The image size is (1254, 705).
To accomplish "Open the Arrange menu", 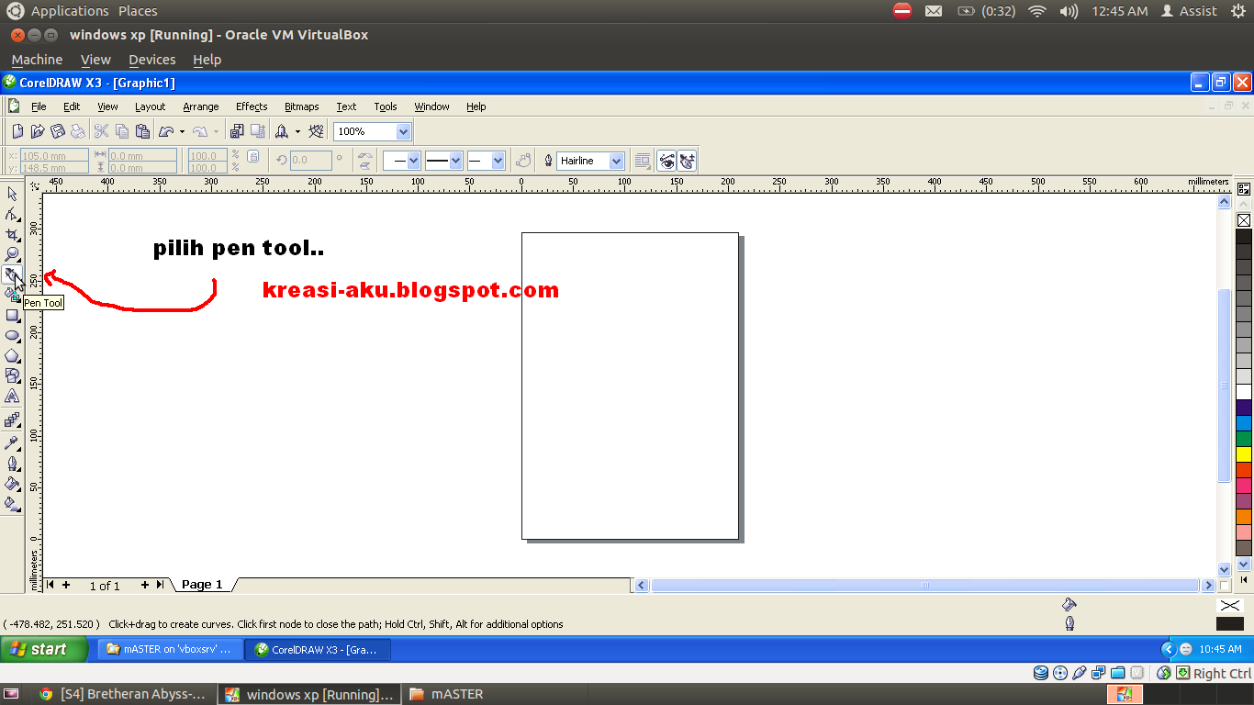I will (201, 106).
